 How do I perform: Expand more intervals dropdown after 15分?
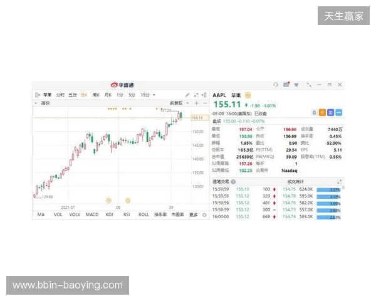(x=154, y=95)
